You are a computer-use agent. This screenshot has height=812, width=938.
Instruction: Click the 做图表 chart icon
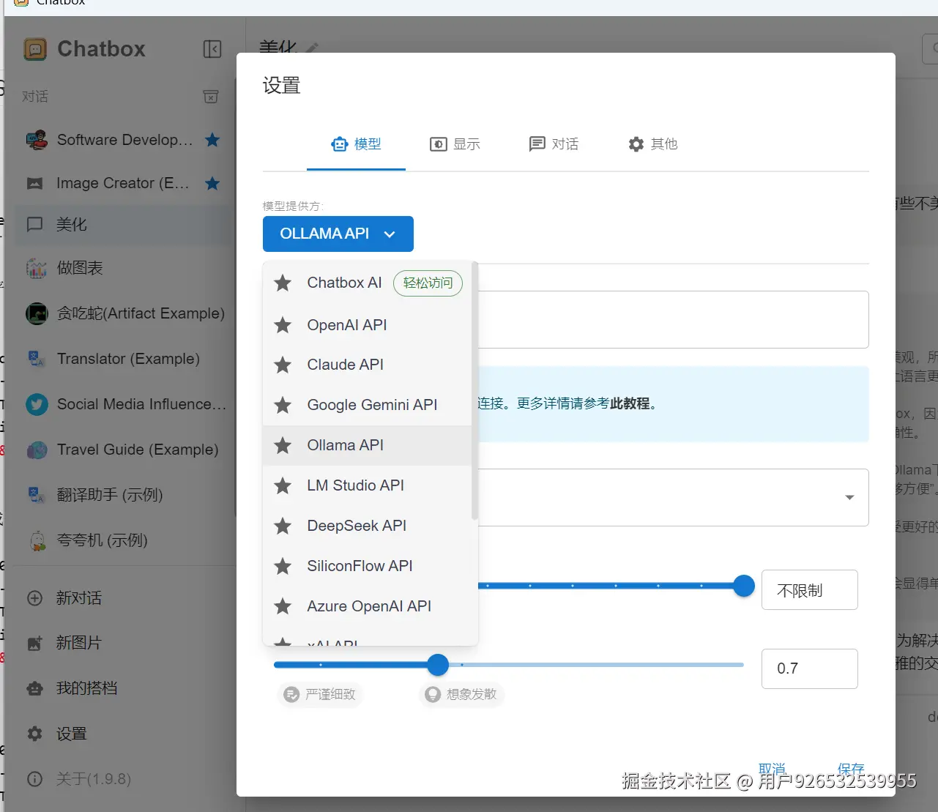click(x=36, y=268)
